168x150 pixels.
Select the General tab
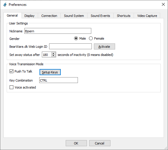(x=12, y=15)
